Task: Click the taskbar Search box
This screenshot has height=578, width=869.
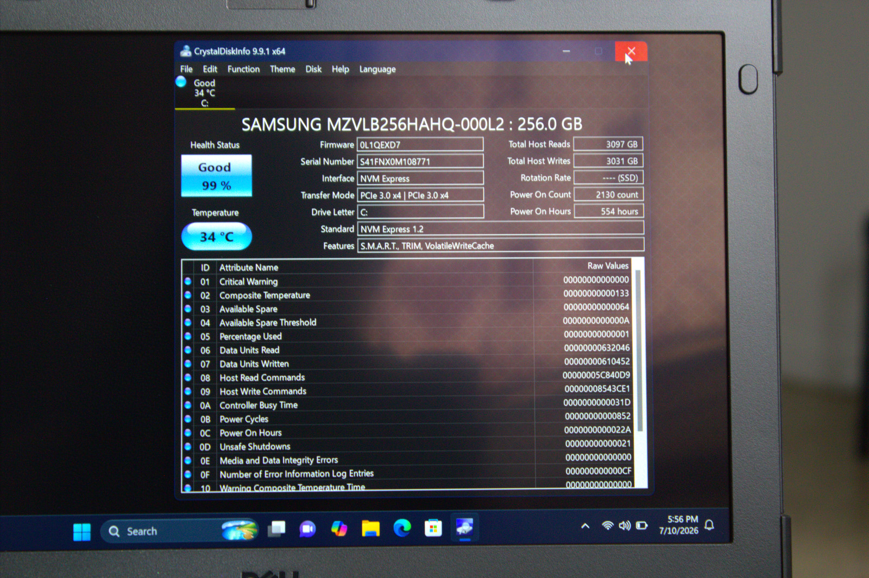Action: [x=179, y=531]
